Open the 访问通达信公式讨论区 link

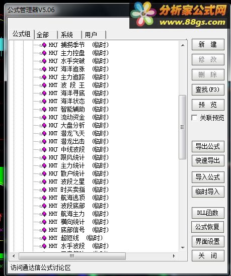(41, 268)
